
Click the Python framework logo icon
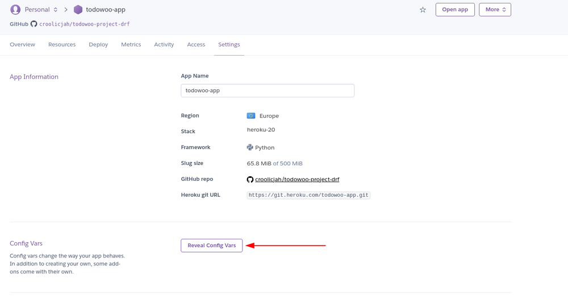click(x=250, y=147)
